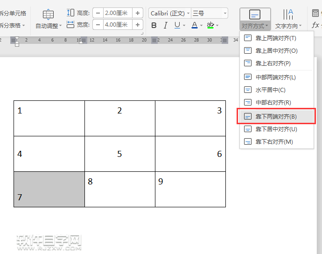
Task: Toggle the 对齐方式 dropdown label
Action: click(x=255, y=26)
